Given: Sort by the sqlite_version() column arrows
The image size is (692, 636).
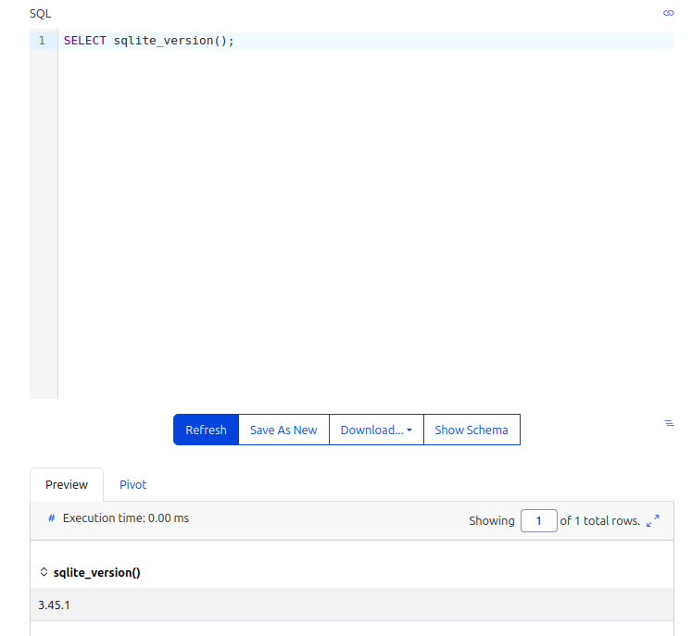Looking at the screenshot, I should [x=44, y=572].
